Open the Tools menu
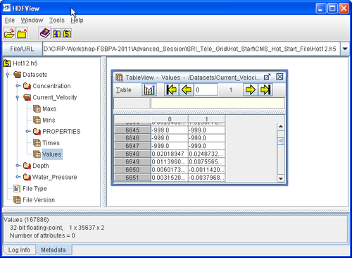Image resolution: width=352 pixels, height=258 pixels. [x=57, y=20]
